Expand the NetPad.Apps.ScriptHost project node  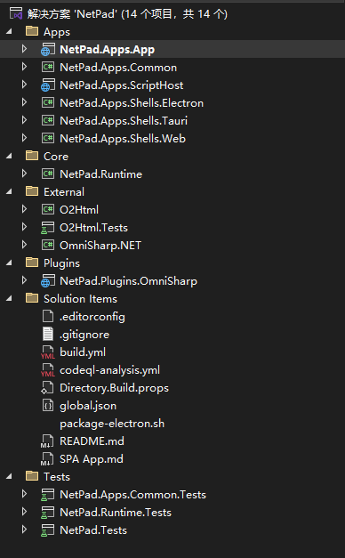pyautogui.click(x=24, y=85)
